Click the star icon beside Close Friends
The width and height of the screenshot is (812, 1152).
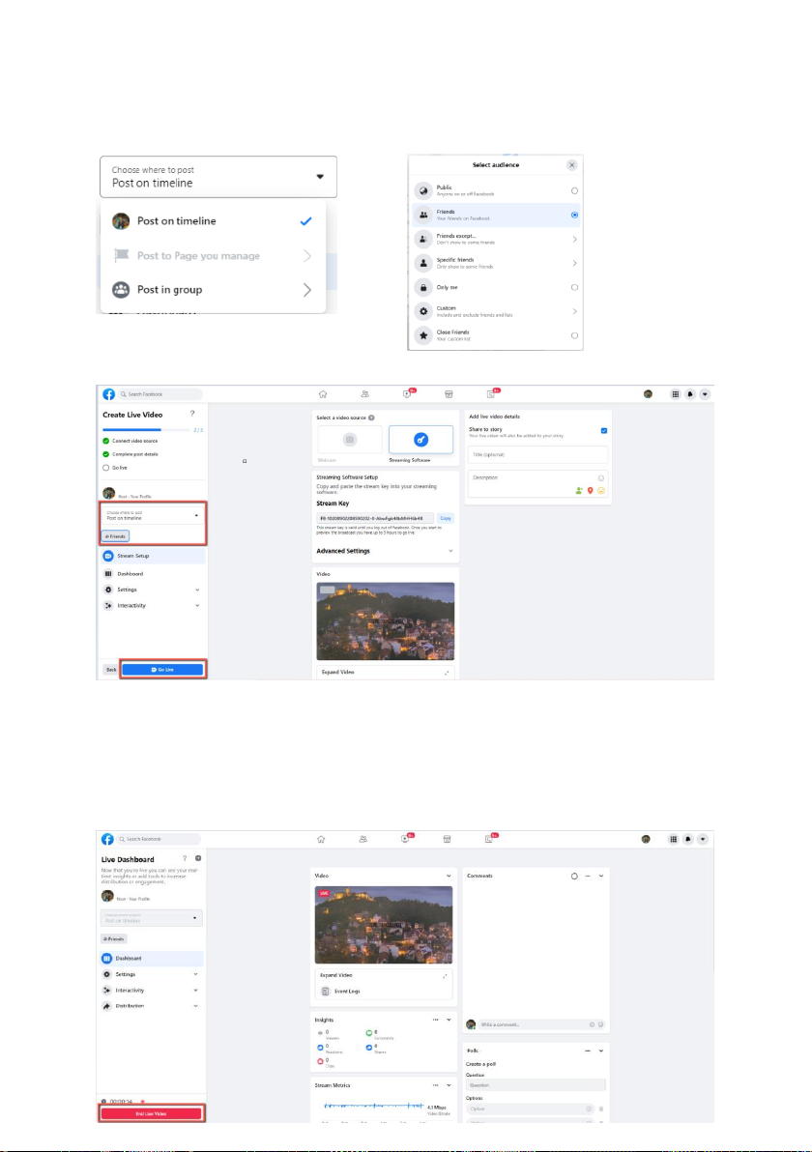click(423, 335)
